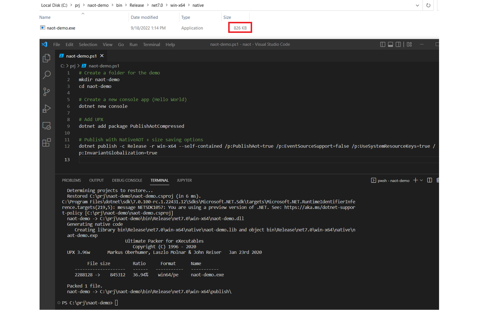The height and width of the screenshot is (310, 482).
Task: Open the Help menu
Action: (x=170, y=45)
